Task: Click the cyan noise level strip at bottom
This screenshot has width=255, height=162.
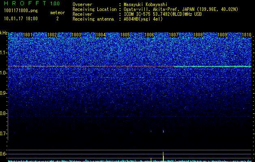Action: tap(130, 161)
